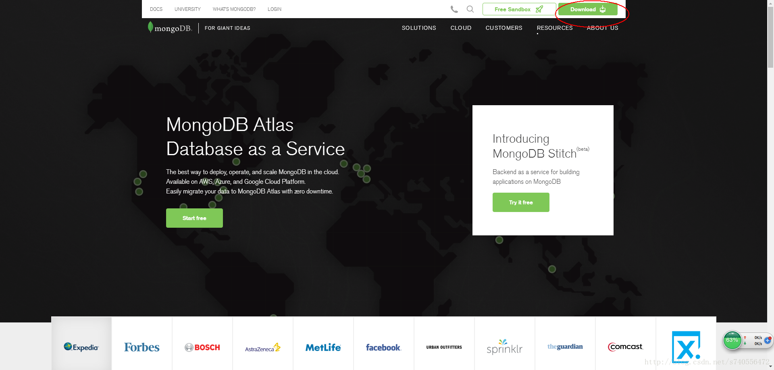The height and width of the screenshot is (370, 774).
Task: Click the Start free button
Action: [x=194, y=218]
